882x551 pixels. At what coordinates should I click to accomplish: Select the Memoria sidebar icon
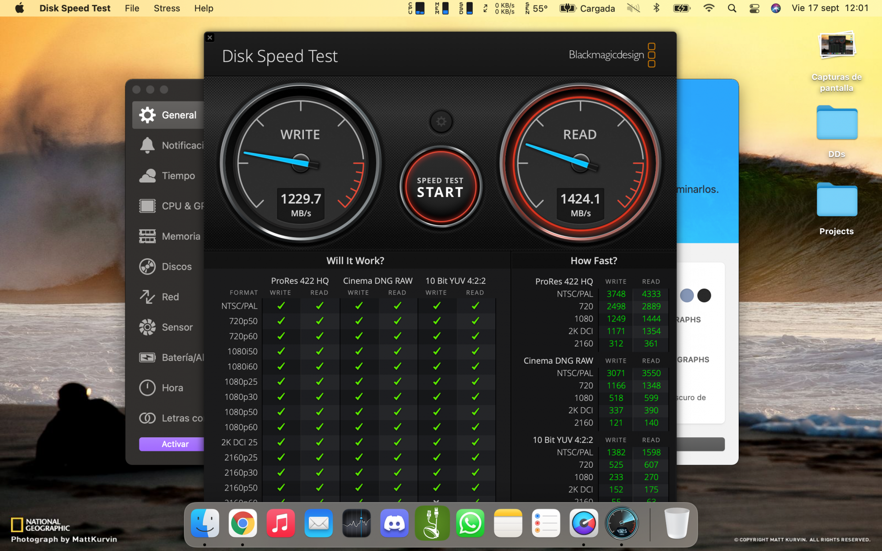tap(147, 236)
